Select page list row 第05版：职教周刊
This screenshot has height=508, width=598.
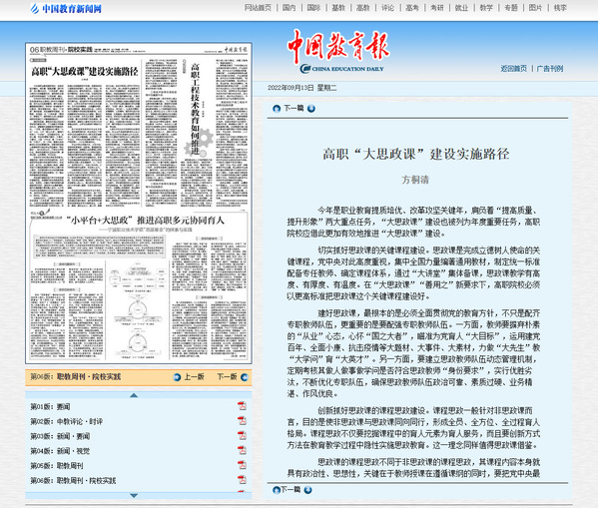click(x=57, y=466)
